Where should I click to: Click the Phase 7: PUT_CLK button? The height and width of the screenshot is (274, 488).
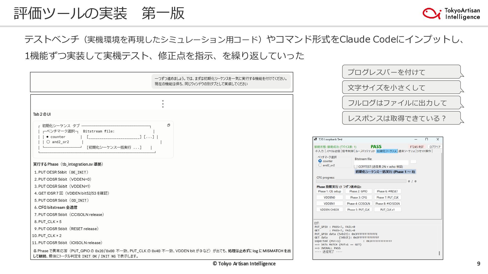[388, 197]
